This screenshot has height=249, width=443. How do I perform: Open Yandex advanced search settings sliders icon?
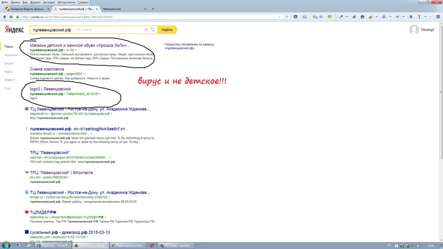coord(153,30)
